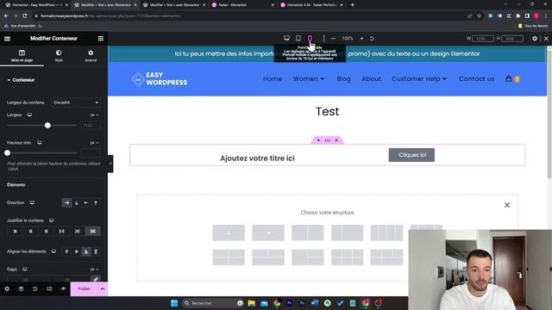Zoom out the preview scale
552x310 pixels.
click(333, 38)
